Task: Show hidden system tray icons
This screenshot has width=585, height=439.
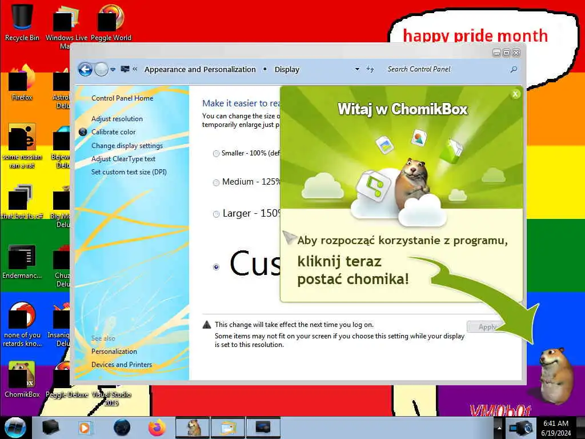Action: (x=499, y=428)
